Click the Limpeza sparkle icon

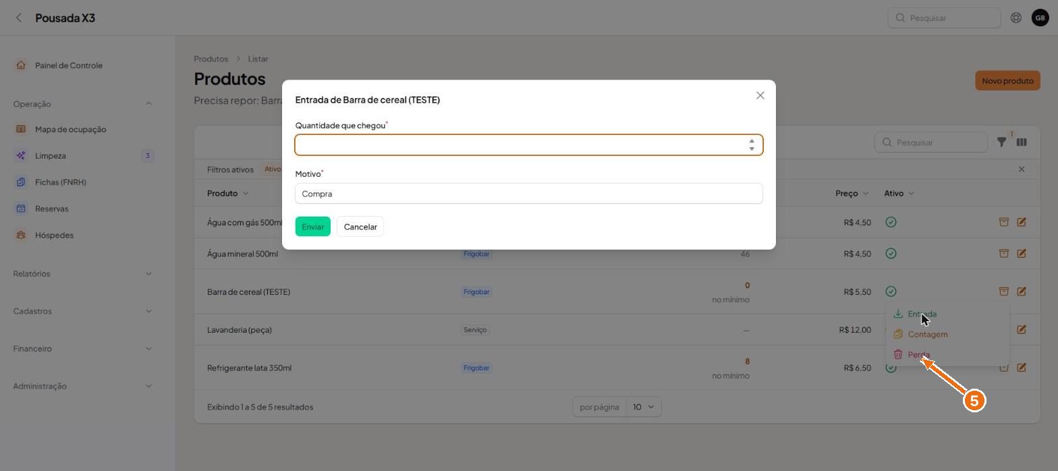tap(21, 155)
